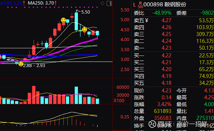Click the 卖三 volume 309.7万
This screenshot has width=214, height=131.
(205, 34)
